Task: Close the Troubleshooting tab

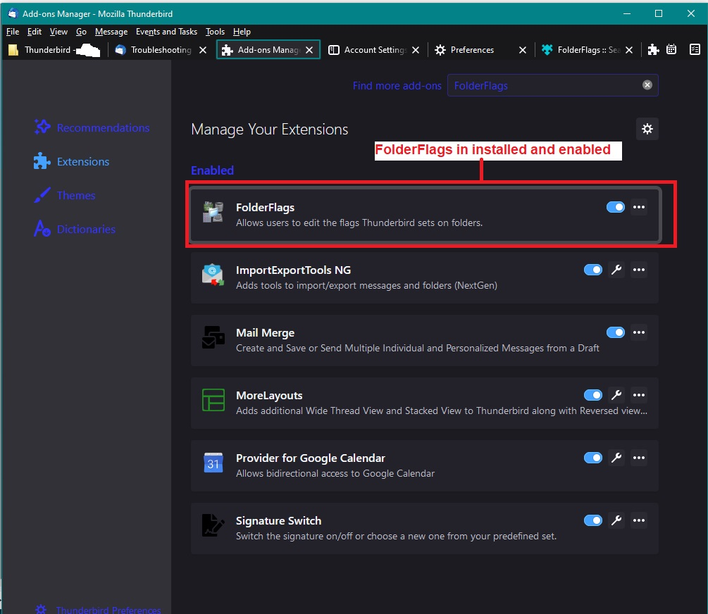Action: (203, 50)
